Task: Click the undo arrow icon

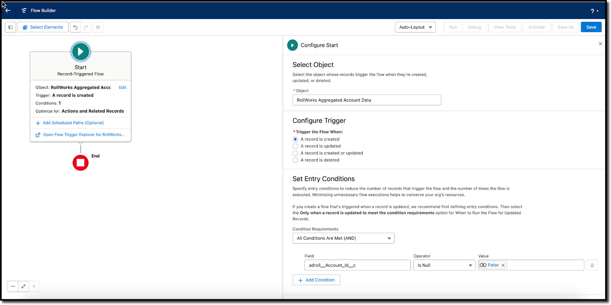Action: [x=75, y=27]
